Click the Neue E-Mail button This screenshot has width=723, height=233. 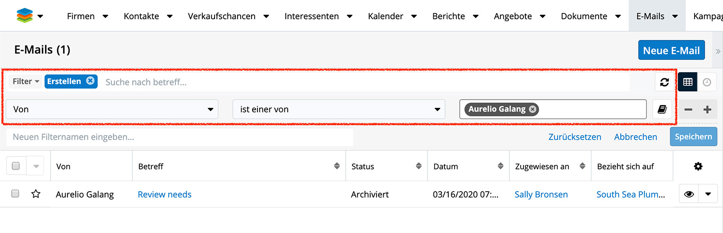(x=671, y=51)
